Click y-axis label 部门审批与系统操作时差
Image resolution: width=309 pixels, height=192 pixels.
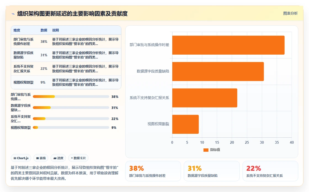pyautogui.click(x=149, y=45)
